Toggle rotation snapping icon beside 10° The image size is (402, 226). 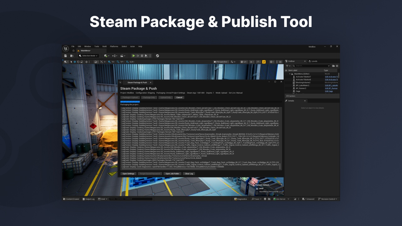118,62
